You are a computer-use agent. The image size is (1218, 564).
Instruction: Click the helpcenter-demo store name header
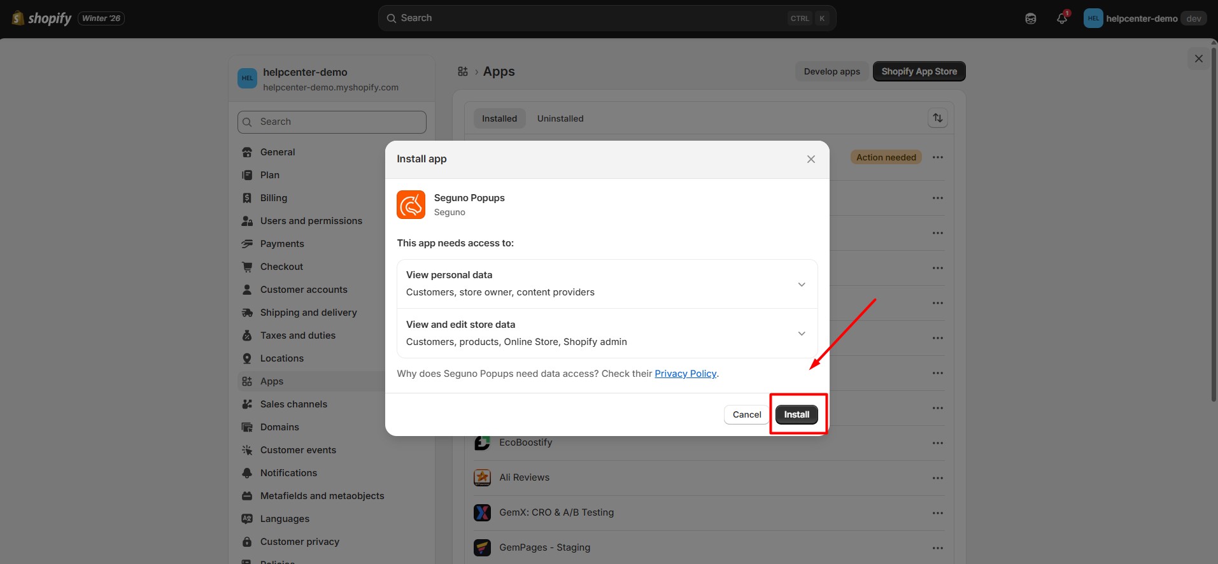305,72
